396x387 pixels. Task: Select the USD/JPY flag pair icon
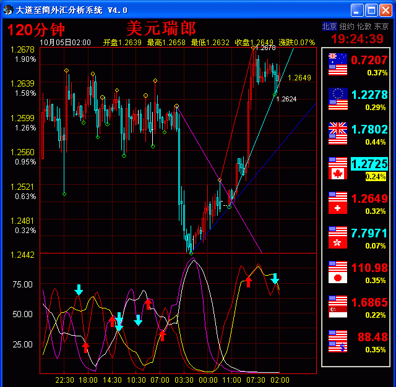[x=338, y=272]
